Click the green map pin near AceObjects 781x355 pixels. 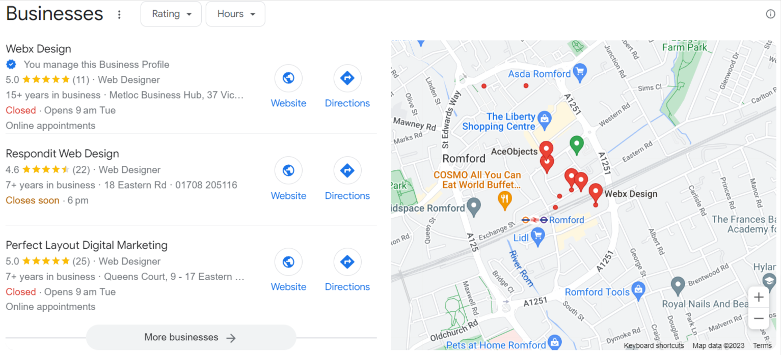pos(576,145)
